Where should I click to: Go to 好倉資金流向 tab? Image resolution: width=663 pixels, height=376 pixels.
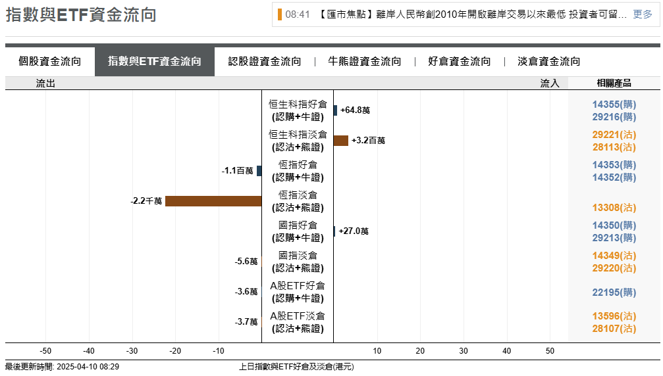(459, 62)
